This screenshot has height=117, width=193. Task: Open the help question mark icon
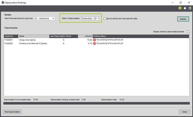[190, 8]
